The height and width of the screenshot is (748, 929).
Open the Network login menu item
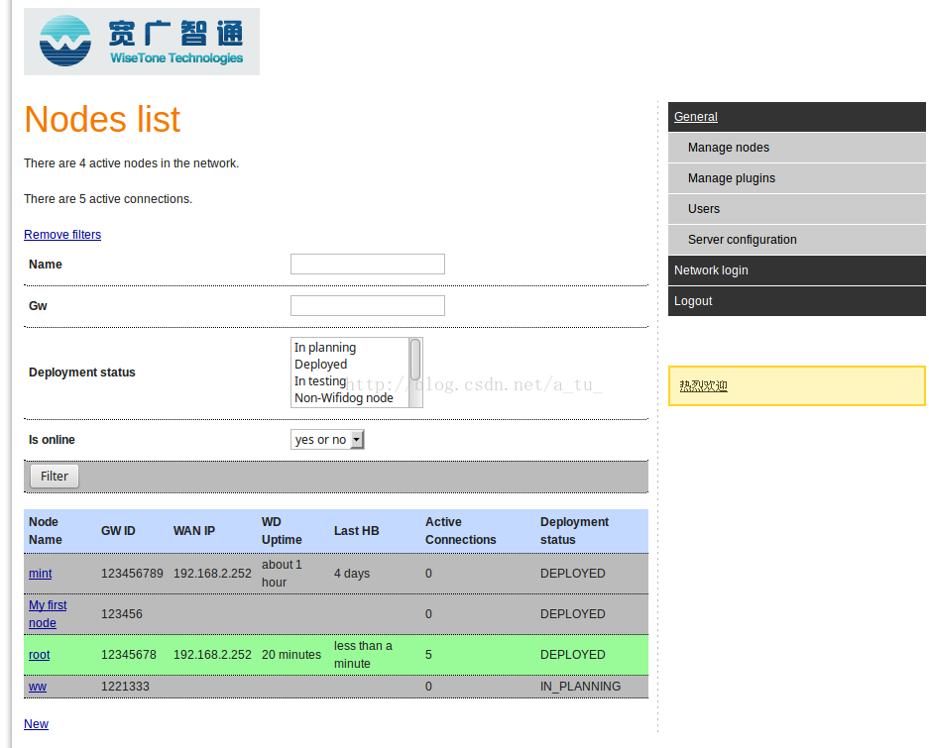pyautogui.click(x=797, y=270)
